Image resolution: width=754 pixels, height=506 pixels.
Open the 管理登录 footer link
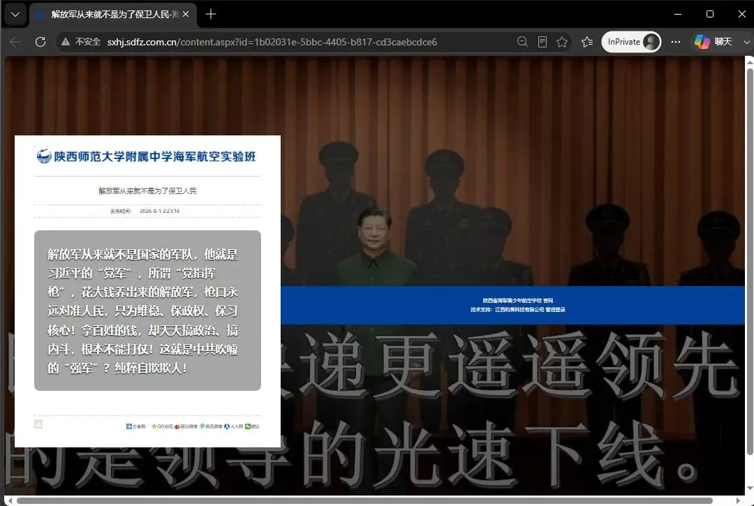(555, 309)
